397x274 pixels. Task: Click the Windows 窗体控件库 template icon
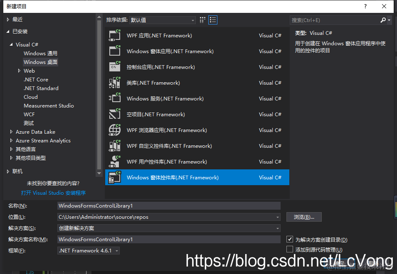pos(115,177)
